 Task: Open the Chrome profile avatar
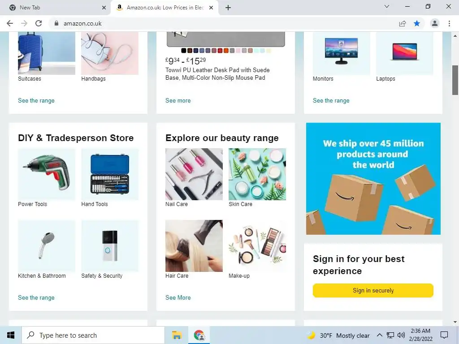(435, 23)
